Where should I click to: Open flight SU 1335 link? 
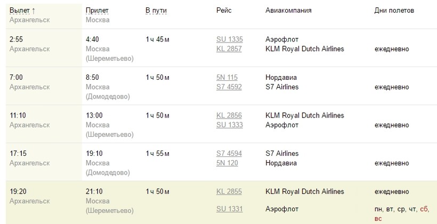coord(229,39)
